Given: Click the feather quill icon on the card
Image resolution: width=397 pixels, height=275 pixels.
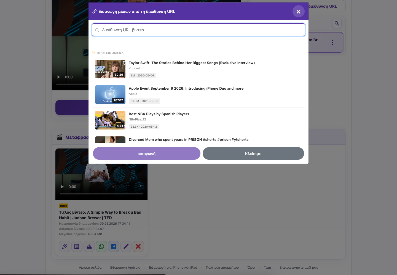Looking at the screenshot, I should (x=65, y=246).
